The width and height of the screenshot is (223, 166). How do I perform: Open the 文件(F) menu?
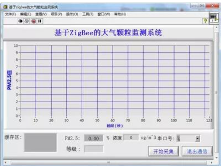pyautogui.click(x=10, y=14)
